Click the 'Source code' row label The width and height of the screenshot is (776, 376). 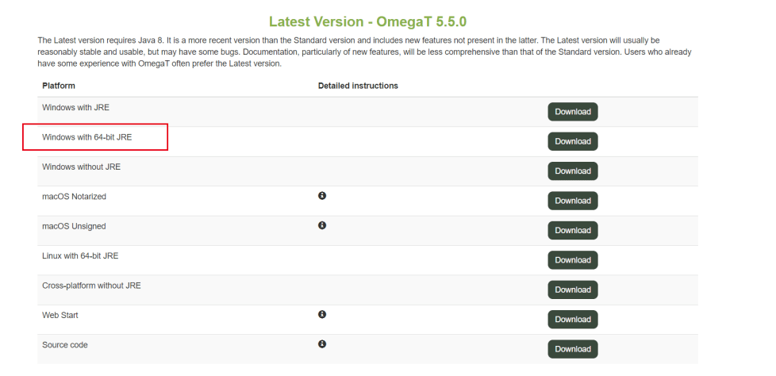tap(65, 345)
